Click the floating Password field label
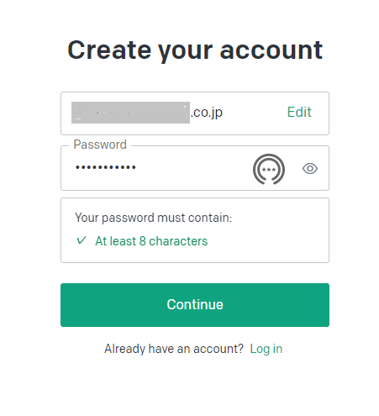Viewport: 379px width, 416px height. 100,145
